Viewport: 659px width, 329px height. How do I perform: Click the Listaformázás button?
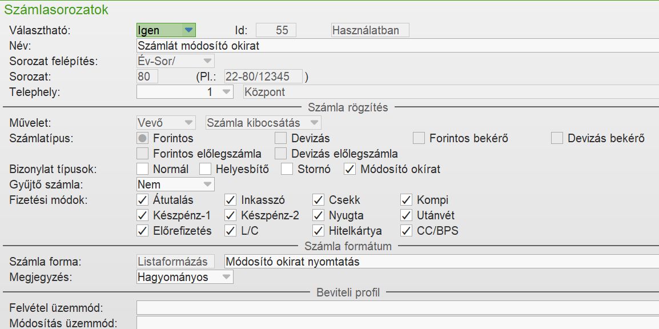tap(176, 262)
